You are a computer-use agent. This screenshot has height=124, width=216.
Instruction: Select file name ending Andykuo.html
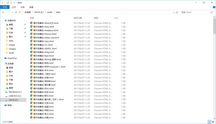pyautogui.click(x=46, y=30)
